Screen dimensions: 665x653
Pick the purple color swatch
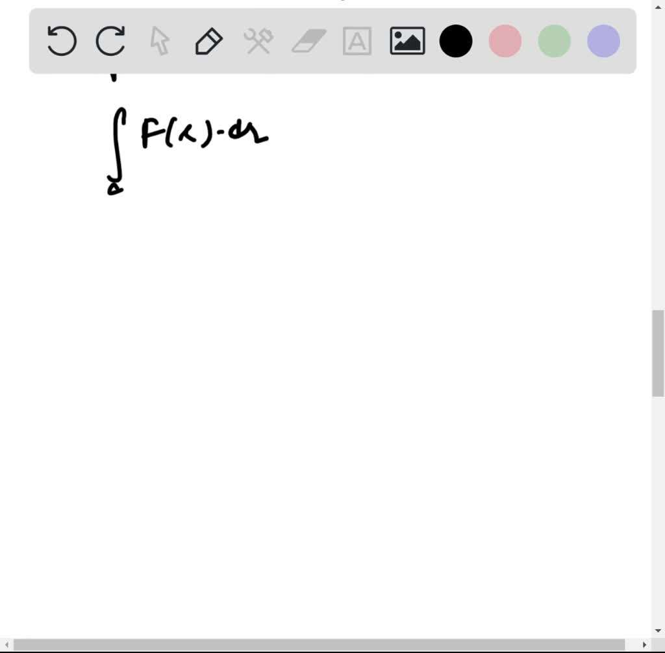[603, 41]
